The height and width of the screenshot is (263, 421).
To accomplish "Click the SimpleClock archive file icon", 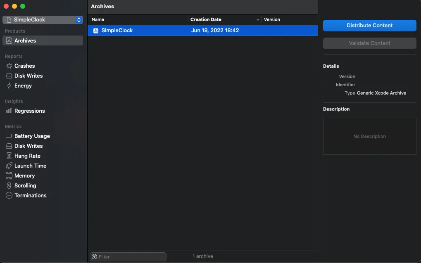I will click(x=96, y=31).
